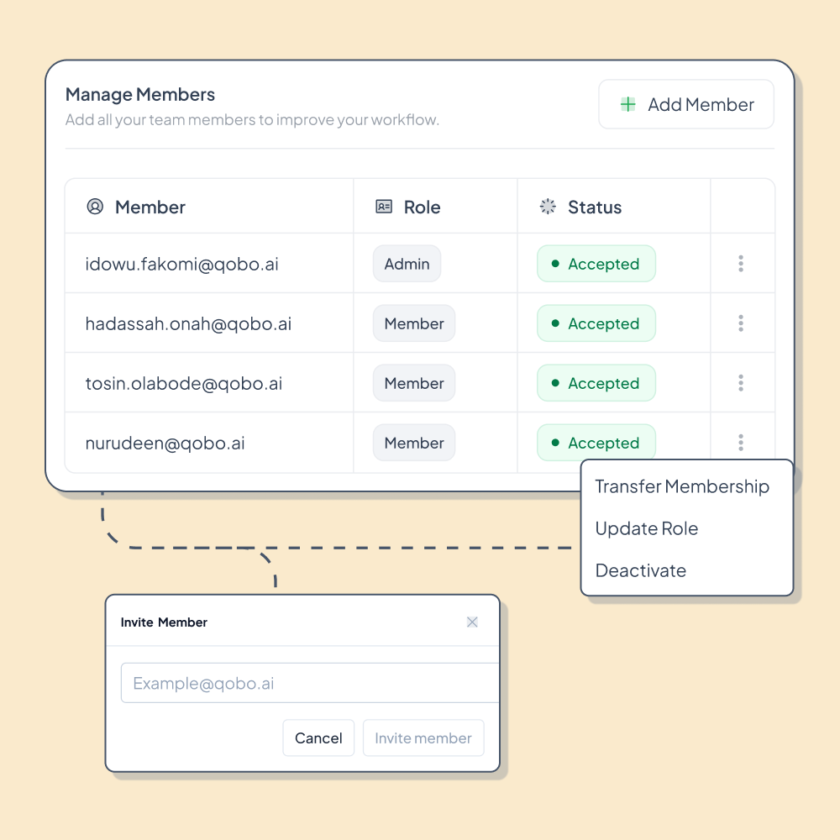Image resolution: width=840 pixels, height=840 pixels.
Task: Choose Update Role in the menu
Action: coord(647,529)
